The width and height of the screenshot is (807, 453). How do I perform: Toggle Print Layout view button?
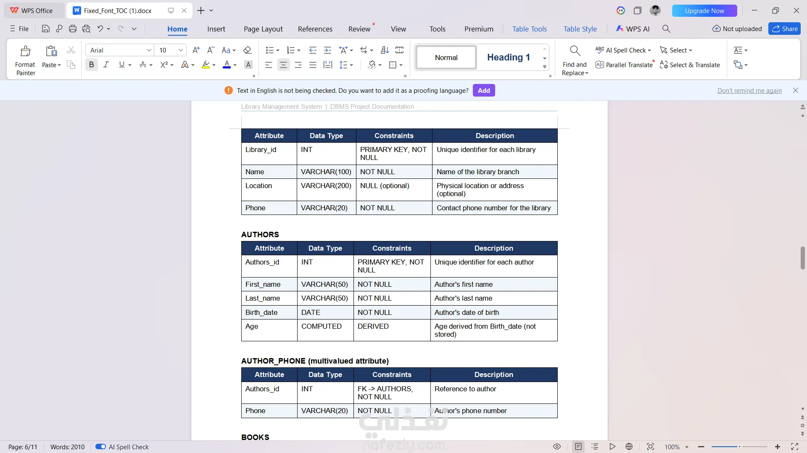coord(578,447)
